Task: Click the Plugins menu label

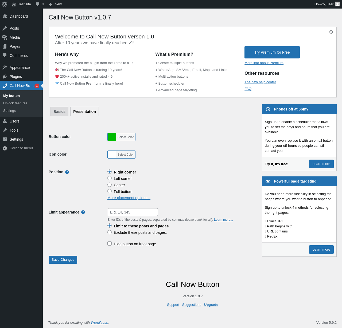Action: click(16, 77)
